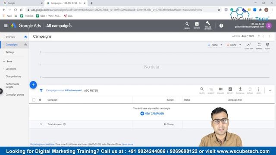
Task: Click the Download icon in table toolbar
Action: [240, 90]
